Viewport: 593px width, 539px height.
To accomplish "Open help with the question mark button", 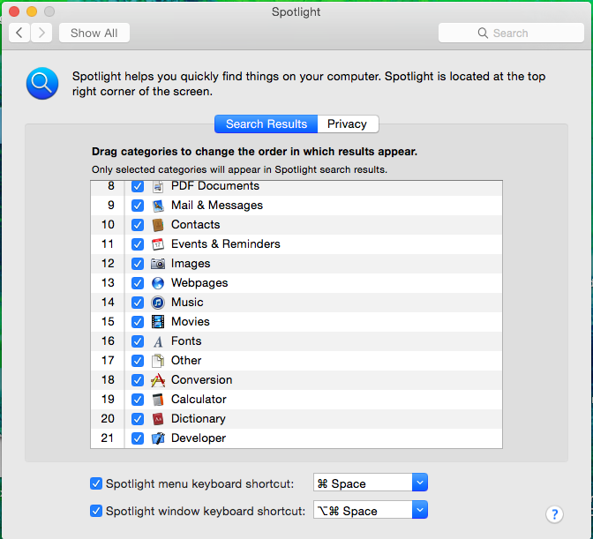I will tap(554, 514).
